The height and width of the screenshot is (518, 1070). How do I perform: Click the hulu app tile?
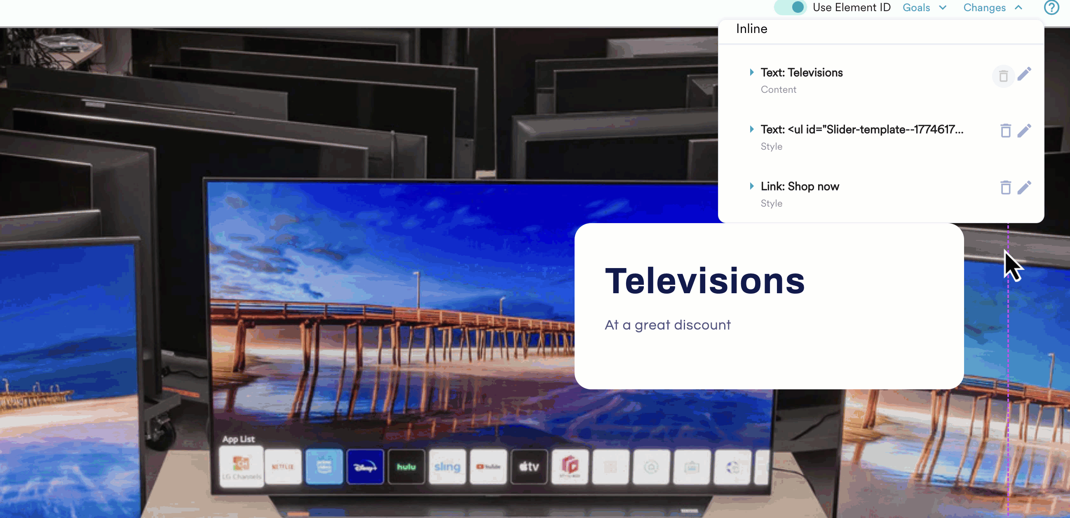click(406, 466)
